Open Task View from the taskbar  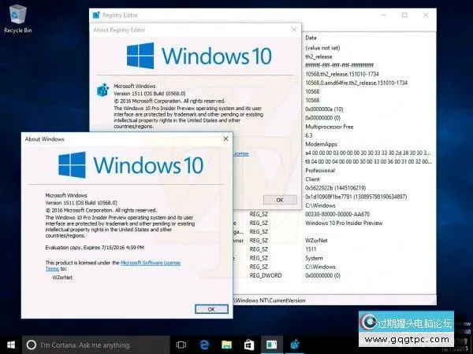[x=181, y=345]
